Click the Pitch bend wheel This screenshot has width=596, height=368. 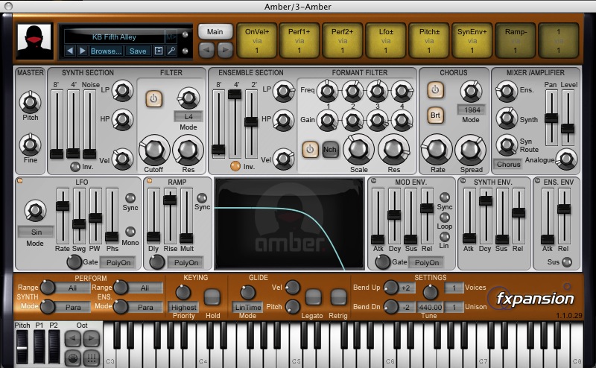point(22,346)
